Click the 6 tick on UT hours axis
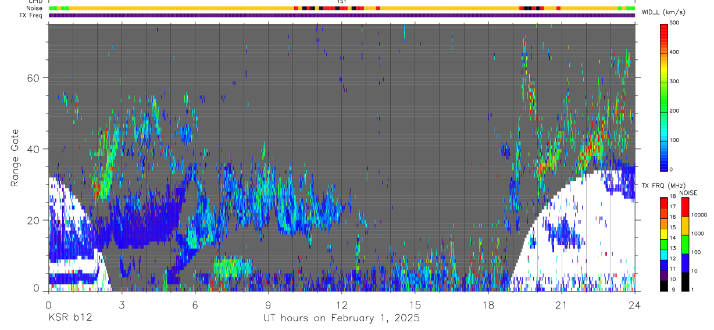 point(195,304)
